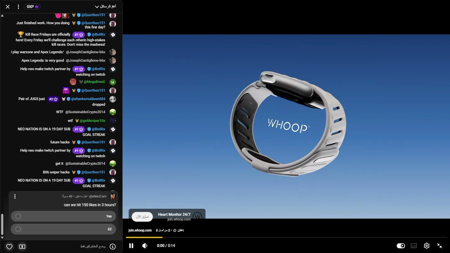Click the 'B06 sniper hacks' chat message
Viewport: 450px width, 253px height.
pyautogui.click(x=56, y=172)
